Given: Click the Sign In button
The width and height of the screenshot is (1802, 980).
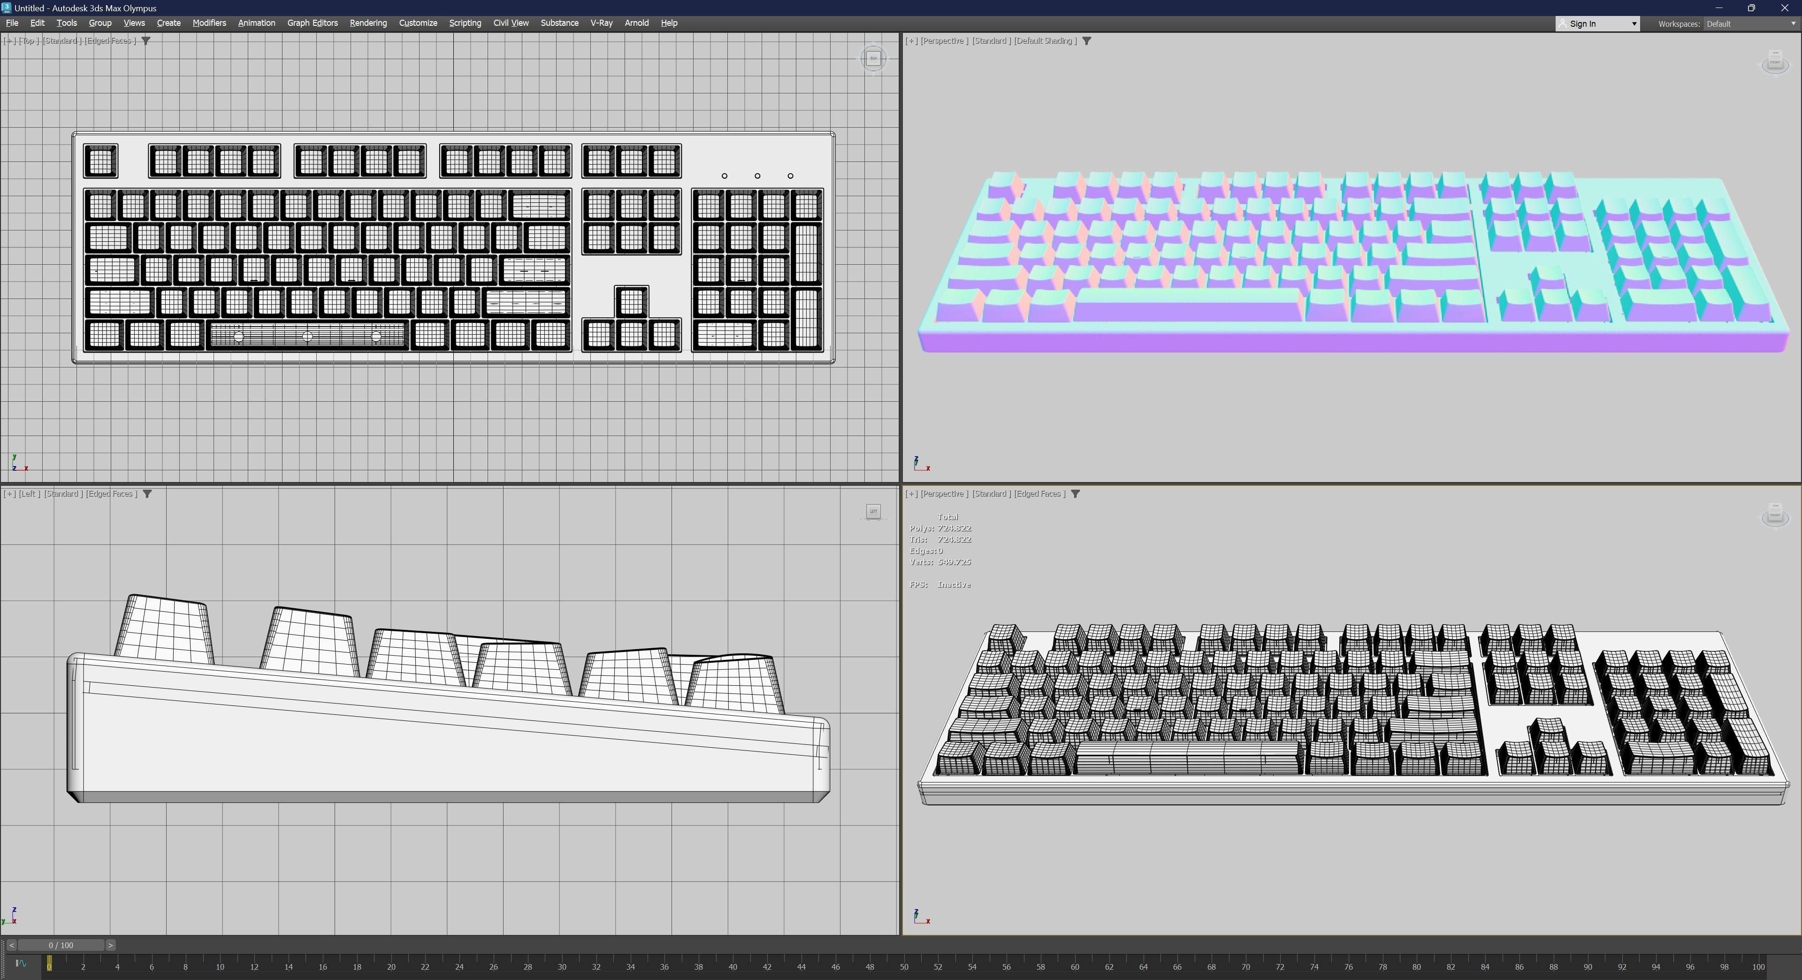Looking at the screenshot, I should click(x=1597, y=24).
